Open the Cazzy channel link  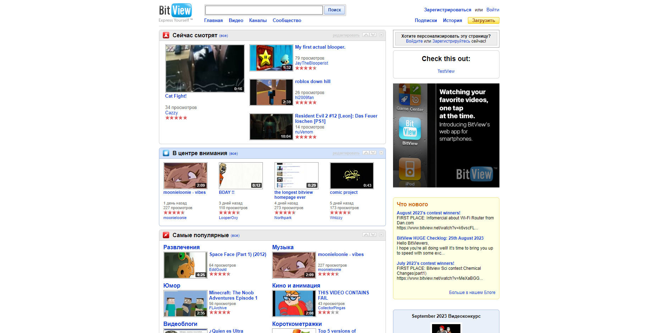coord(171,113)
